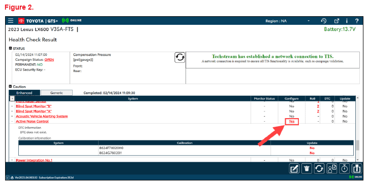Click RoB value 2 for Blind Spot Monitor "A"
The width and height of the screenshot is (368, 185).
pyautogui.click(x=318, y=112)
